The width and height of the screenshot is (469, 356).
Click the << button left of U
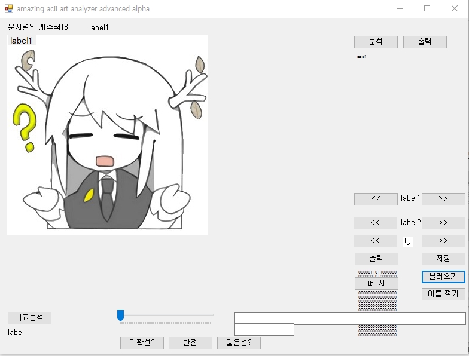pyautogui.click(x=376, y=241)
